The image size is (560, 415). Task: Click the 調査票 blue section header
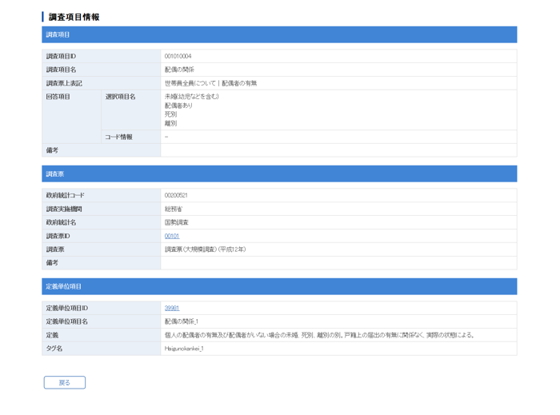(279, 174)
